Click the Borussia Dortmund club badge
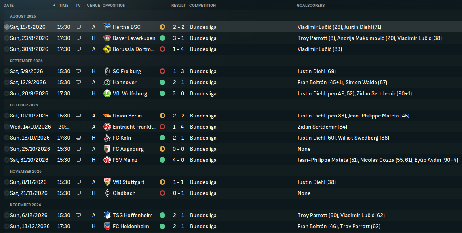This screenshot has height=233, width=462. (107, 49)
